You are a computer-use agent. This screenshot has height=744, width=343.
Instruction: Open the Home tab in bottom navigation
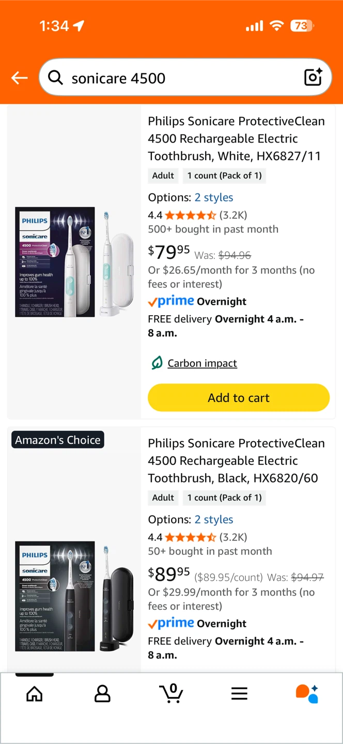point(34,693)
